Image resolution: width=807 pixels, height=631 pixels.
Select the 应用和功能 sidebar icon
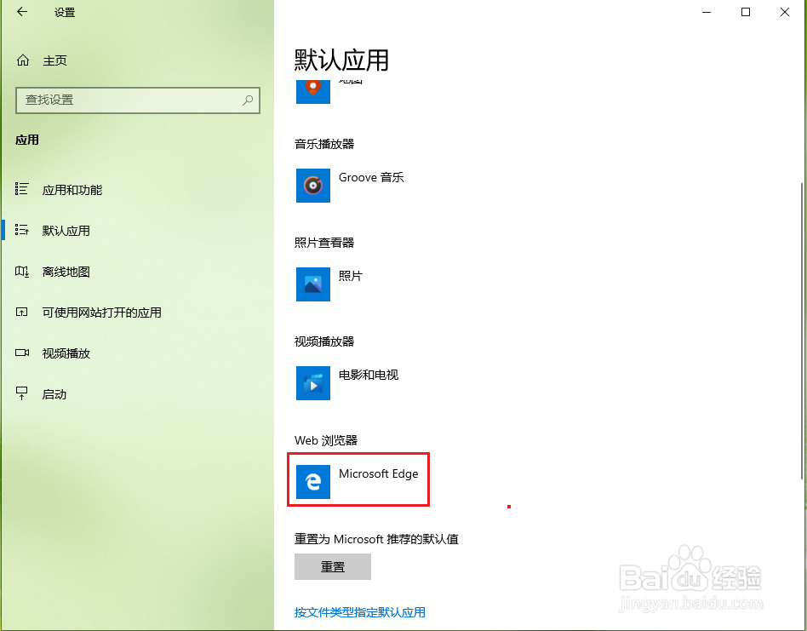pos(23,189)
